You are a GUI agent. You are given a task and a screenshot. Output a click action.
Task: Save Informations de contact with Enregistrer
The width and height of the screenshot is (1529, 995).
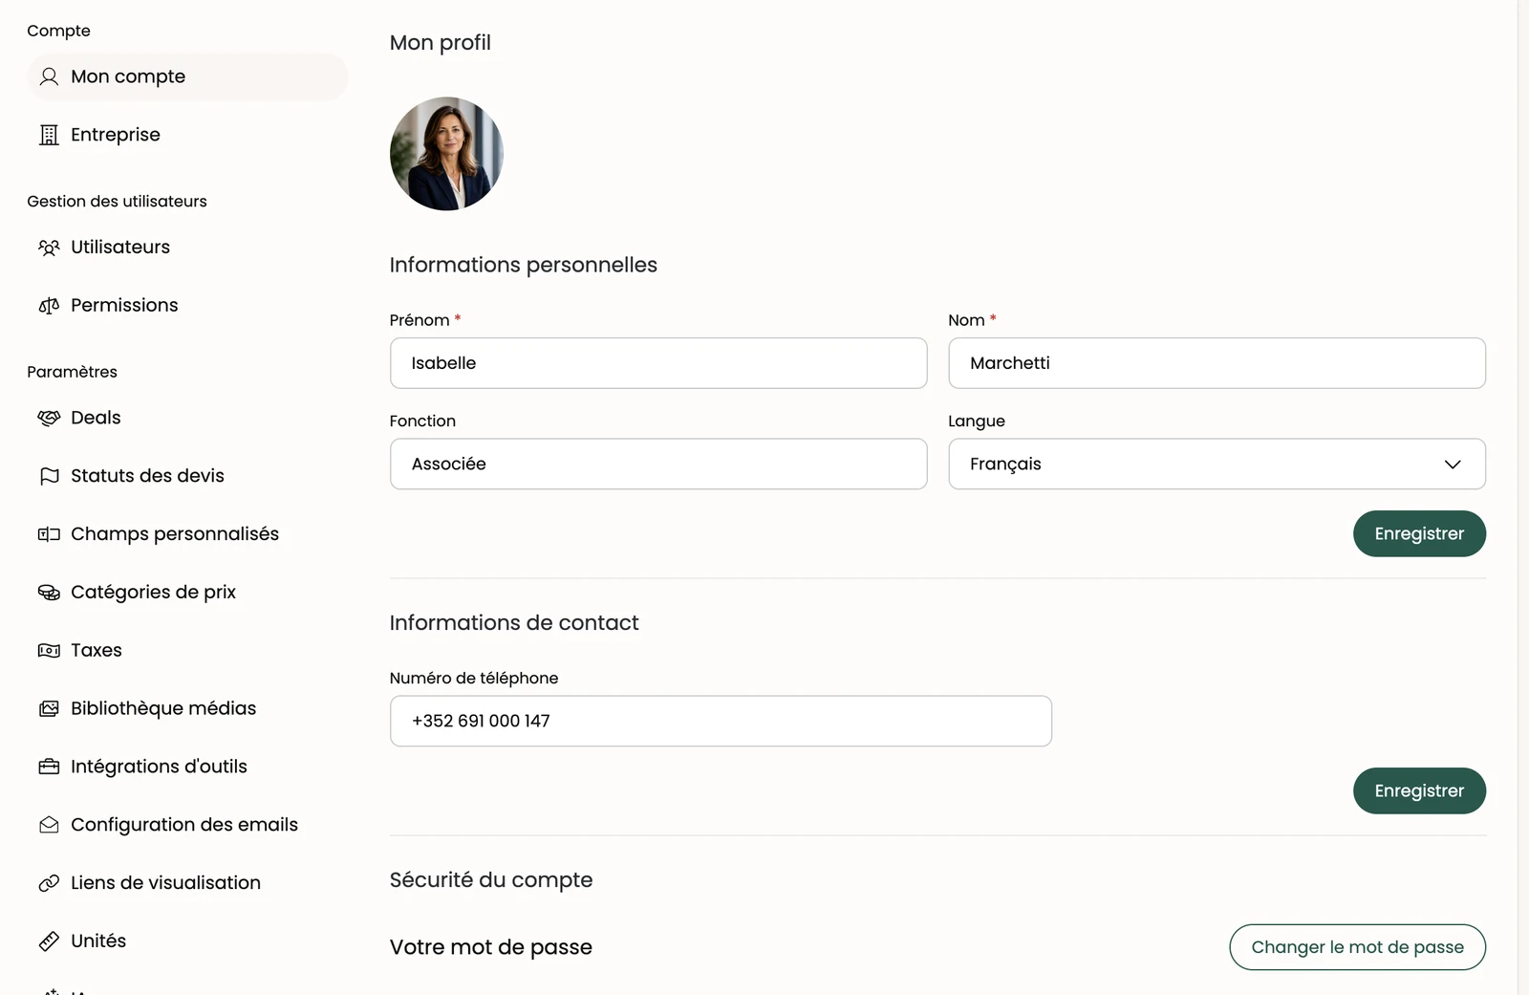pyautogui.click(x=1419, y=790)
